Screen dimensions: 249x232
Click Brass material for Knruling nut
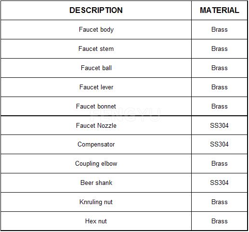tap(220, 202)
